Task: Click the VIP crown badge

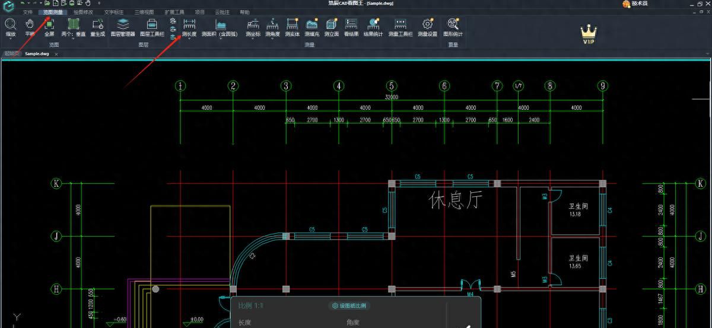Action: coord(587,34)
